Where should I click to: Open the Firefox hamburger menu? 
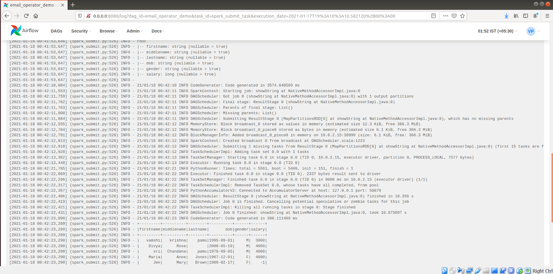point(547,16)
